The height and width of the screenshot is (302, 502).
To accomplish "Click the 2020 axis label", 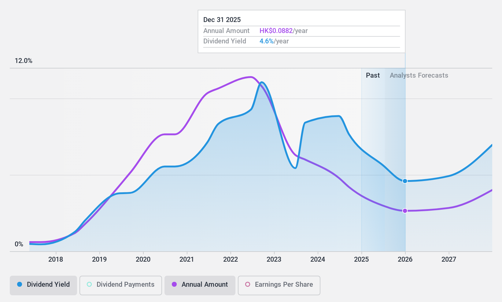I will point(143,260).
